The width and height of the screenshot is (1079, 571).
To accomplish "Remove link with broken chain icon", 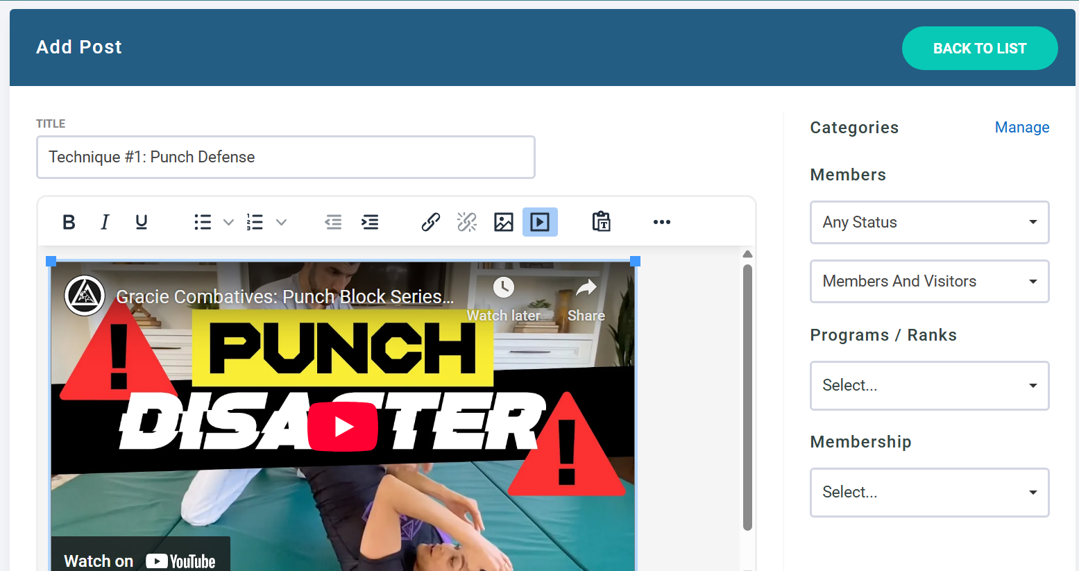I will (x=467, y=222).
